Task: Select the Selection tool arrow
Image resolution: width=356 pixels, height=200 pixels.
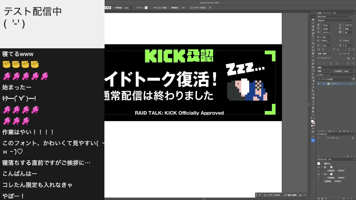Action: 313,16
